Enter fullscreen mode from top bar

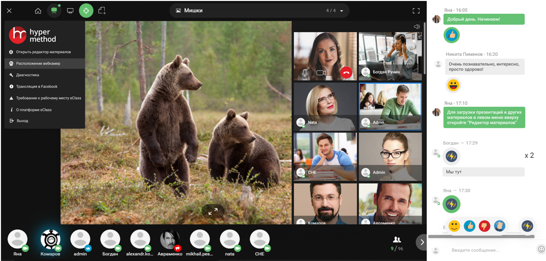[416, 11]
